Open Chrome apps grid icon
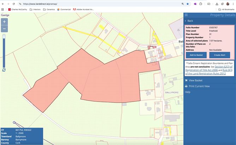 coord(3,10)
